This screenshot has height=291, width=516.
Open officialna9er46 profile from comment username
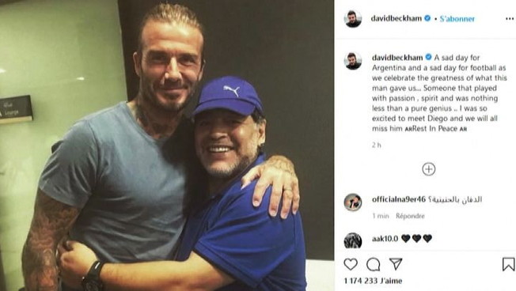[399, 199]
